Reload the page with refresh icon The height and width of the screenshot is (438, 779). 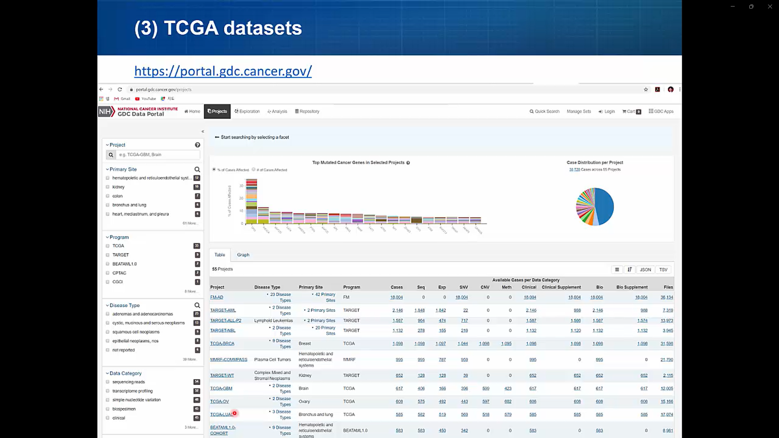[x=120, y=89]
